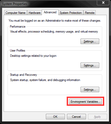The height and width of the screenshot is (124, 111).
Task: Open Startup and Recovery Settings button
Action: pyautogui.click(x=90, y=89)
